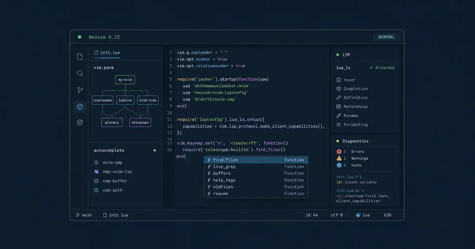Select the nvim-tree graph node

[x=148, y=100]
